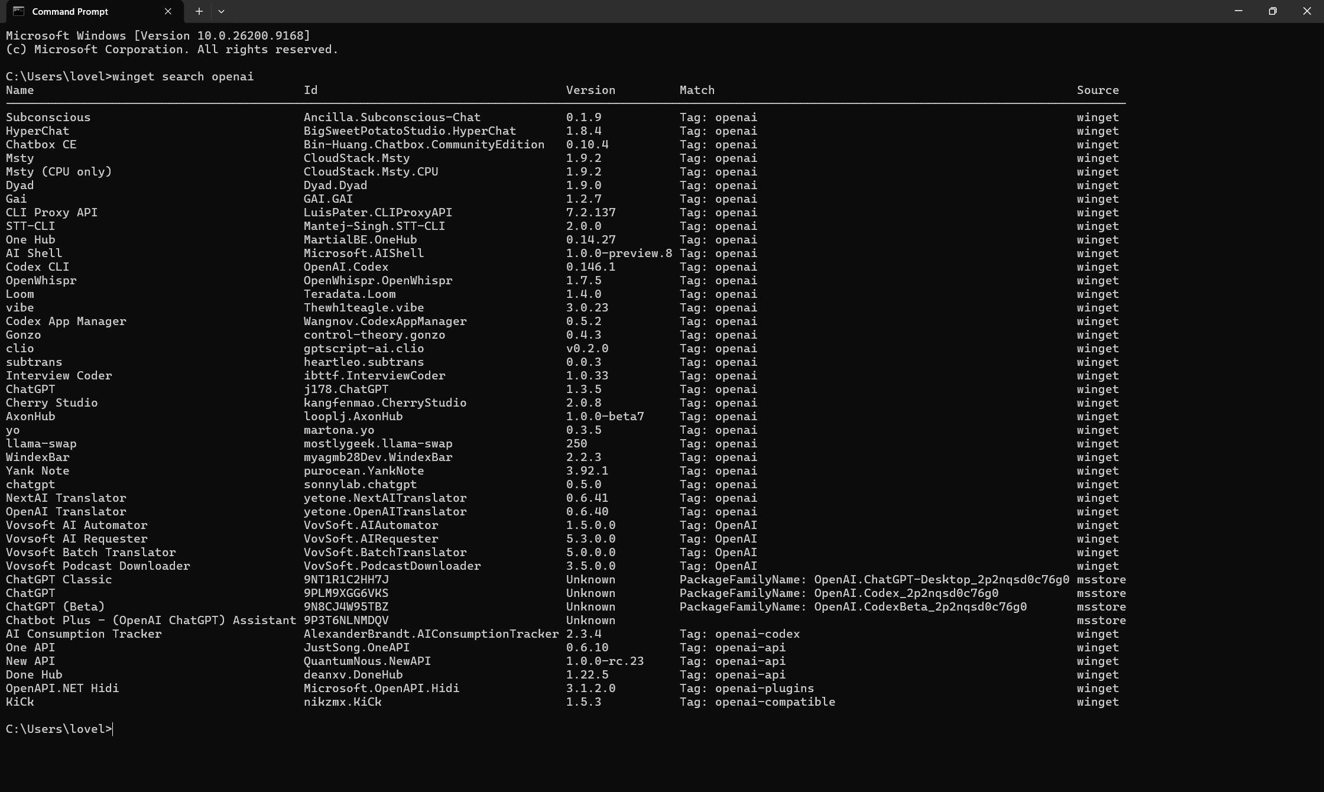This screenshot has width=1324, height=792.
Task: Click 'QuantumNous.NewAPI' id
Action: (x=368, y=661)
